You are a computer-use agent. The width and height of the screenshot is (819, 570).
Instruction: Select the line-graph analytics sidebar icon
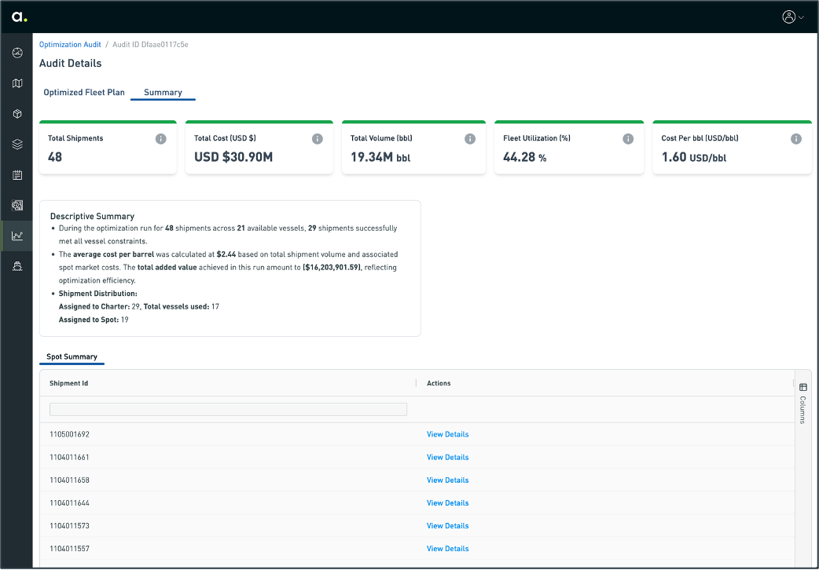pyautogui.click(x=17, y=236)
